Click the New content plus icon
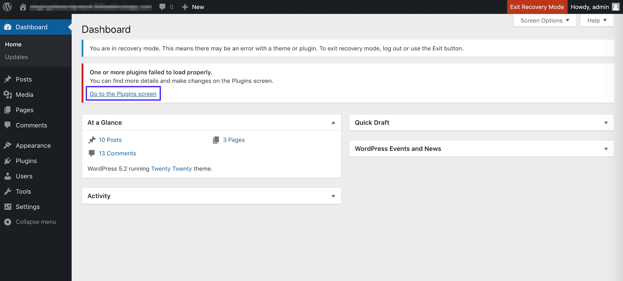Image resolution: width=623 pixels, height=281 pixels. 185,7
